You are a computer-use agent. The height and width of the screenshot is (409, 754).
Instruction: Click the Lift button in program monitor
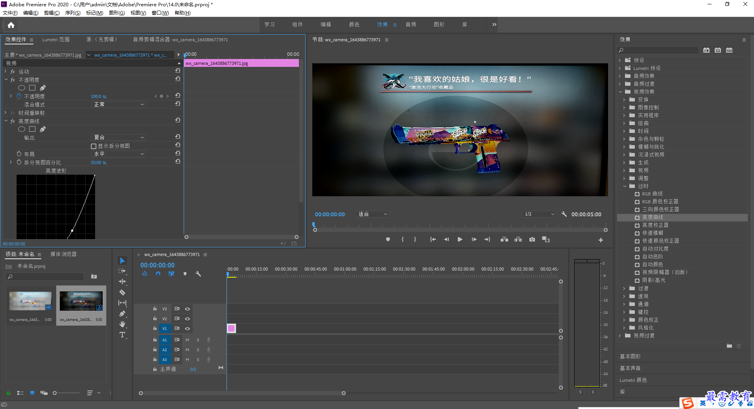click(x=504, y=240)
